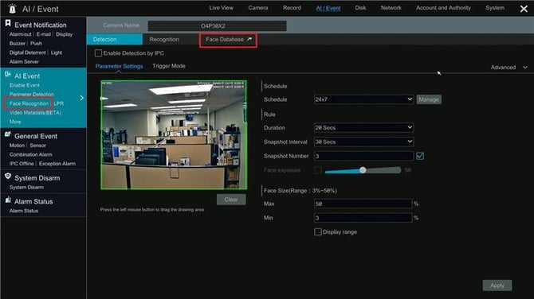This screenshot has width=534, height=299.
Task: Toggle the Face exposure checkbox
Action: point(318,170)
